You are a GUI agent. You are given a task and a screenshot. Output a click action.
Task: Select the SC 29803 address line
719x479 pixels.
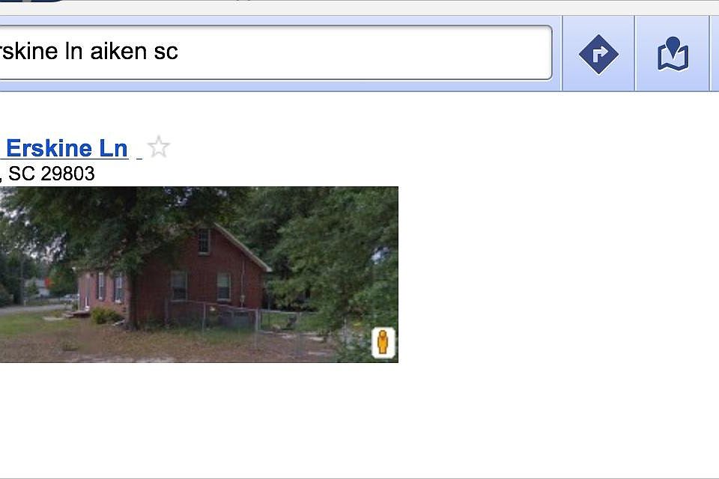point(48,174)
